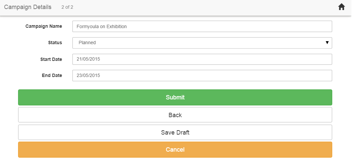Screen dimensions: 352x160
Task: Click the black arrow on Status select
Action: [327, 43]
